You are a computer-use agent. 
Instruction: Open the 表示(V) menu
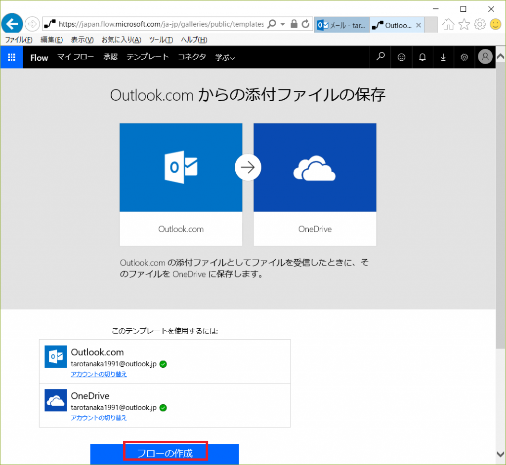[83, 39]
